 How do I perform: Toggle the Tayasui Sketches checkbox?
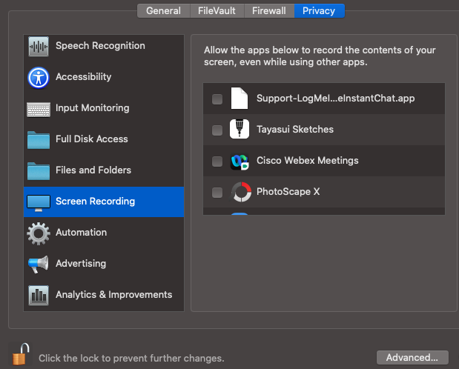[217, 130]
